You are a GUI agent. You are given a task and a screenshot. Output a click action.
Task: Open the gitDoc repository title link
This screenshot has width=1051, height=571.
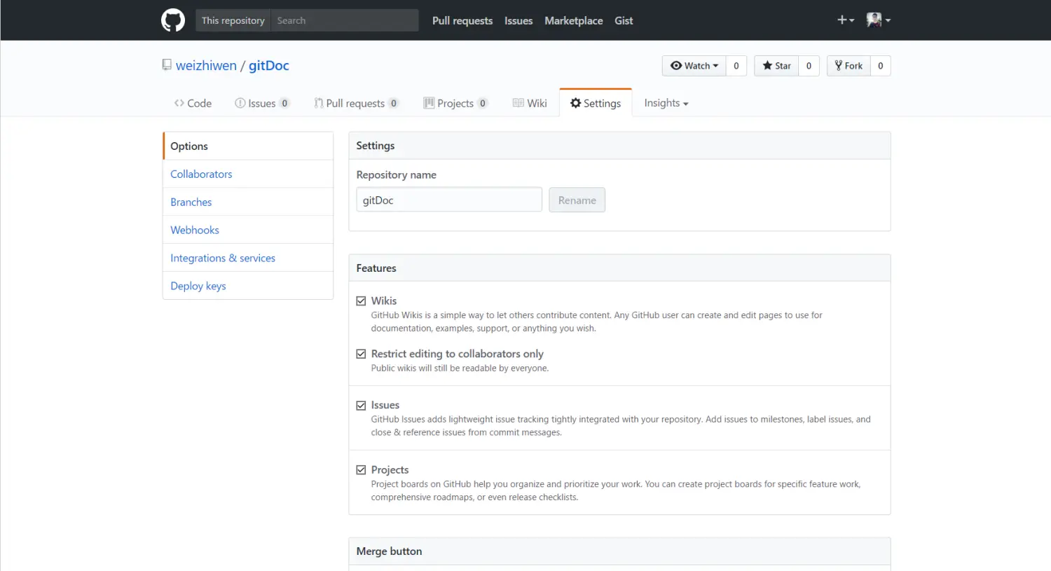pos(269,65)
